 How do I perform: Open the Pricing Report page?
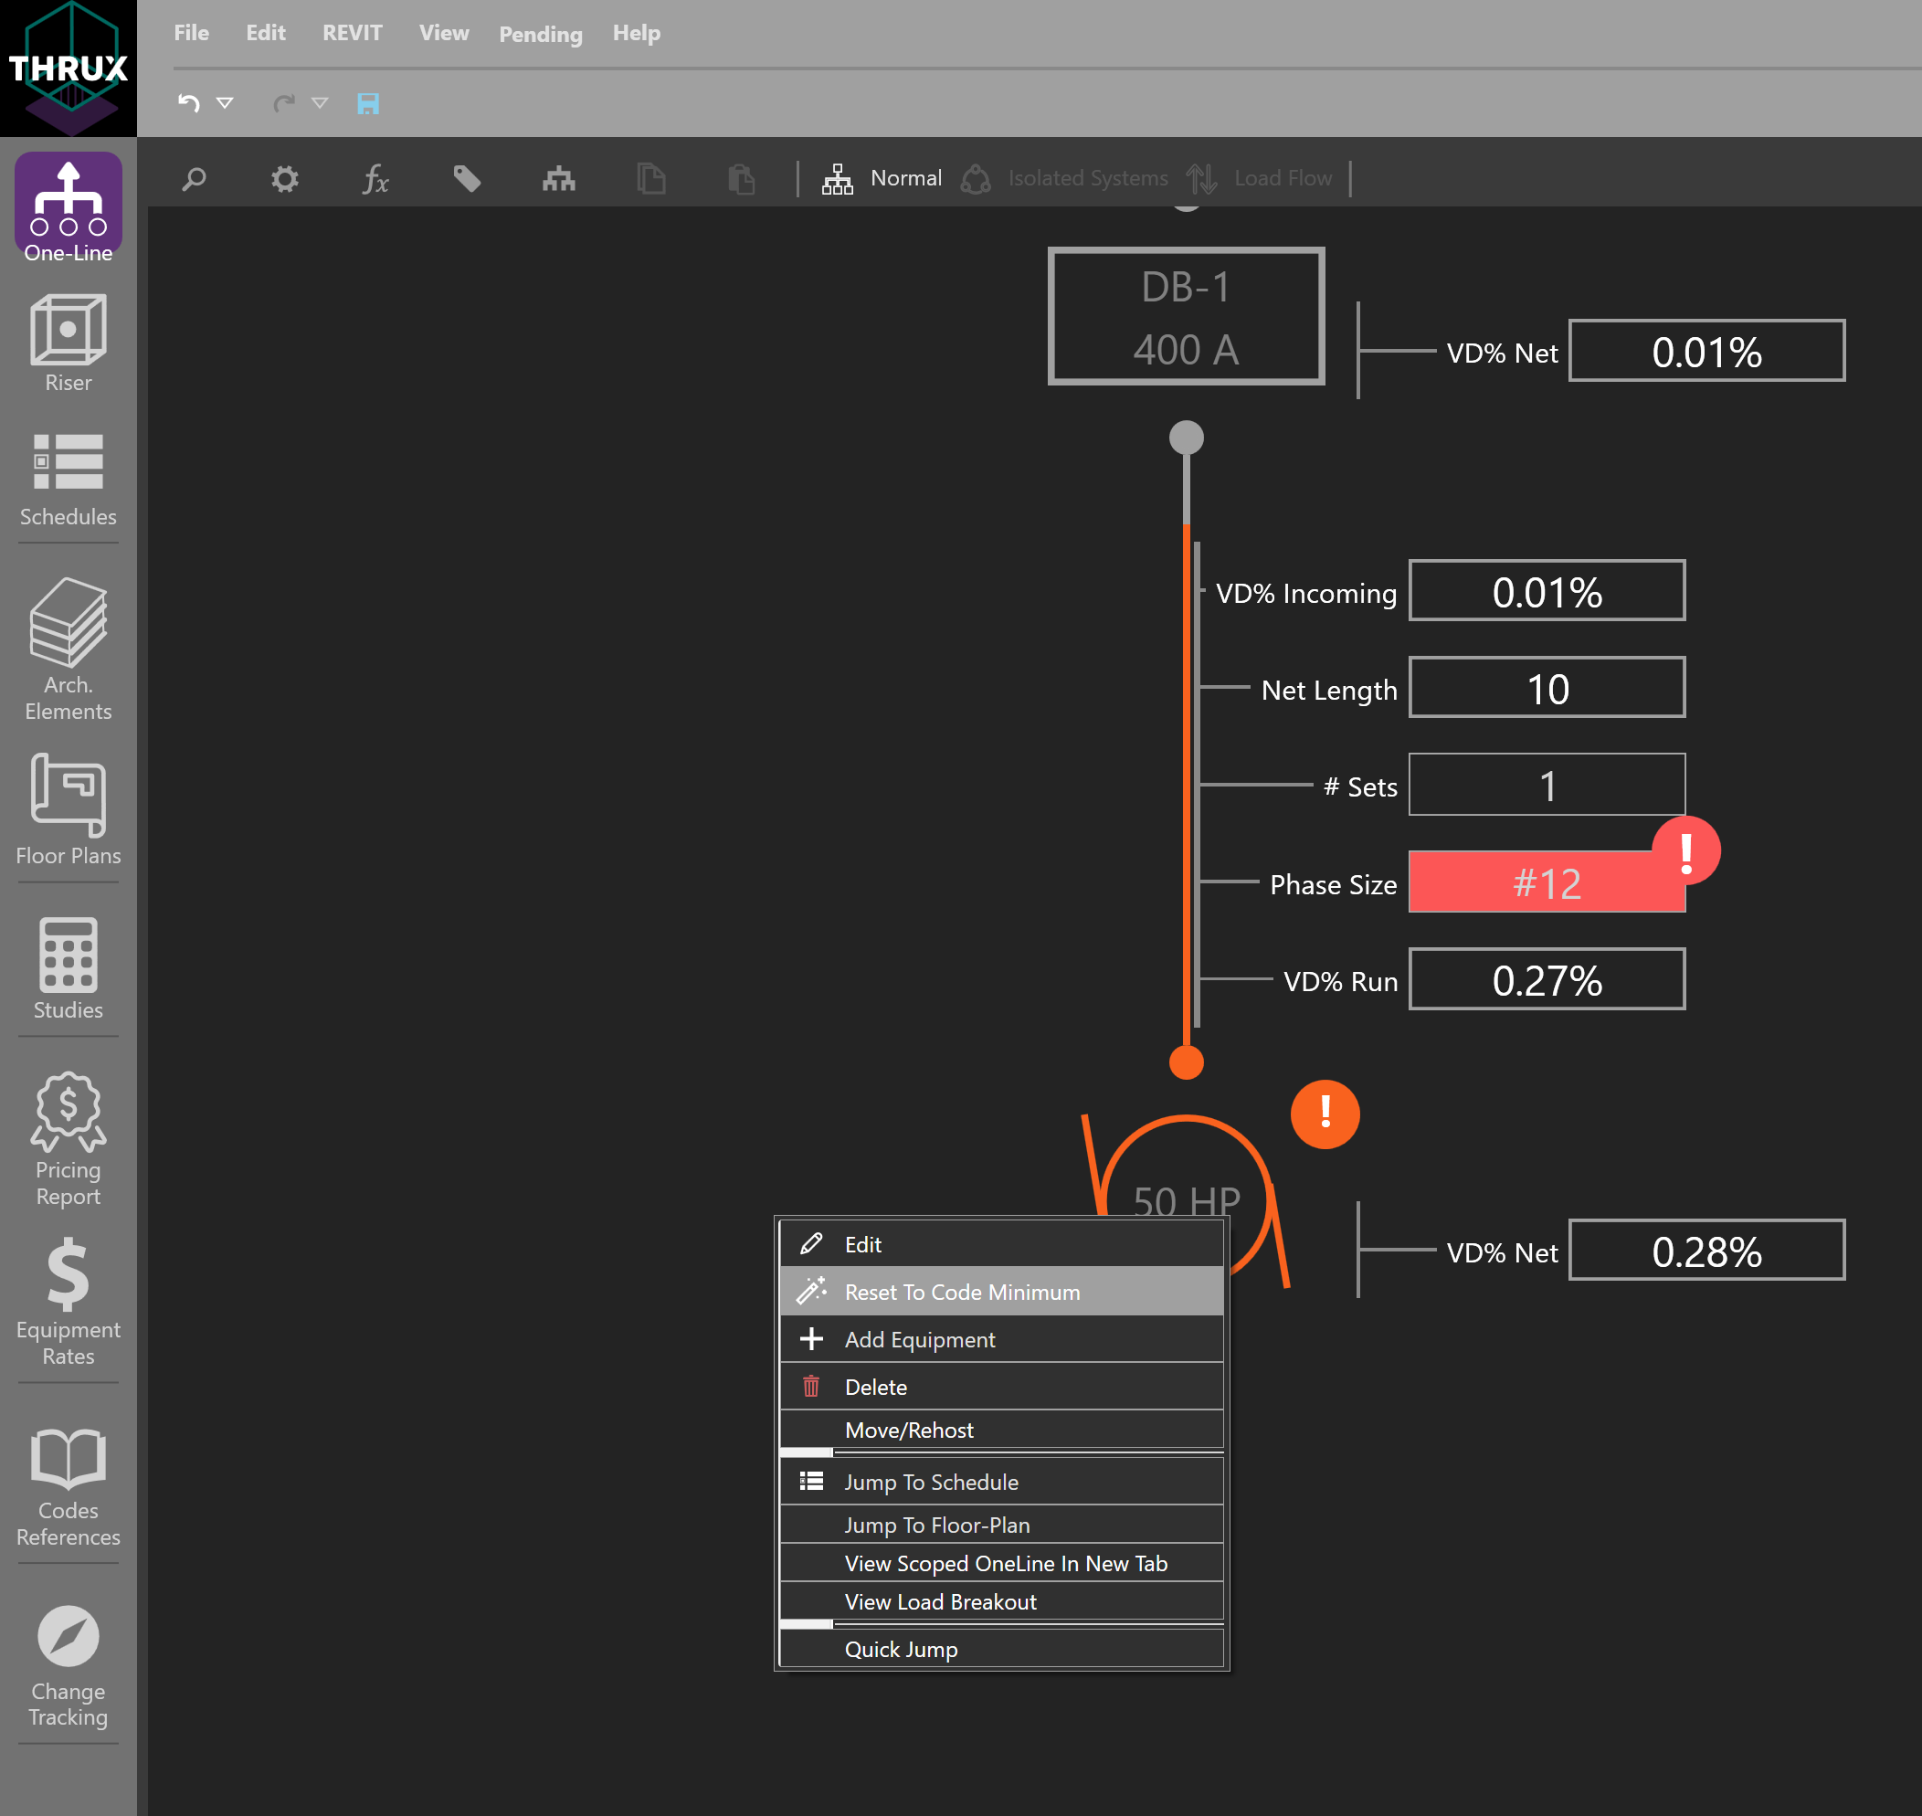click(68, 1137)
